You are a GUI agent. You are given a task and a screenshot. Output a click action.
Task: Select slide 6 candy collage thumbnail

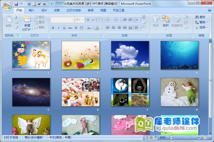coord(81,92)
